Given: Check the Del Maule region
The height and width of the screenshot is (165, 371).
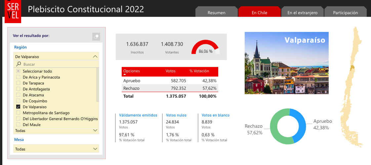Looking at the screenshot, I should pyautogui.click(x=18, y=125).
